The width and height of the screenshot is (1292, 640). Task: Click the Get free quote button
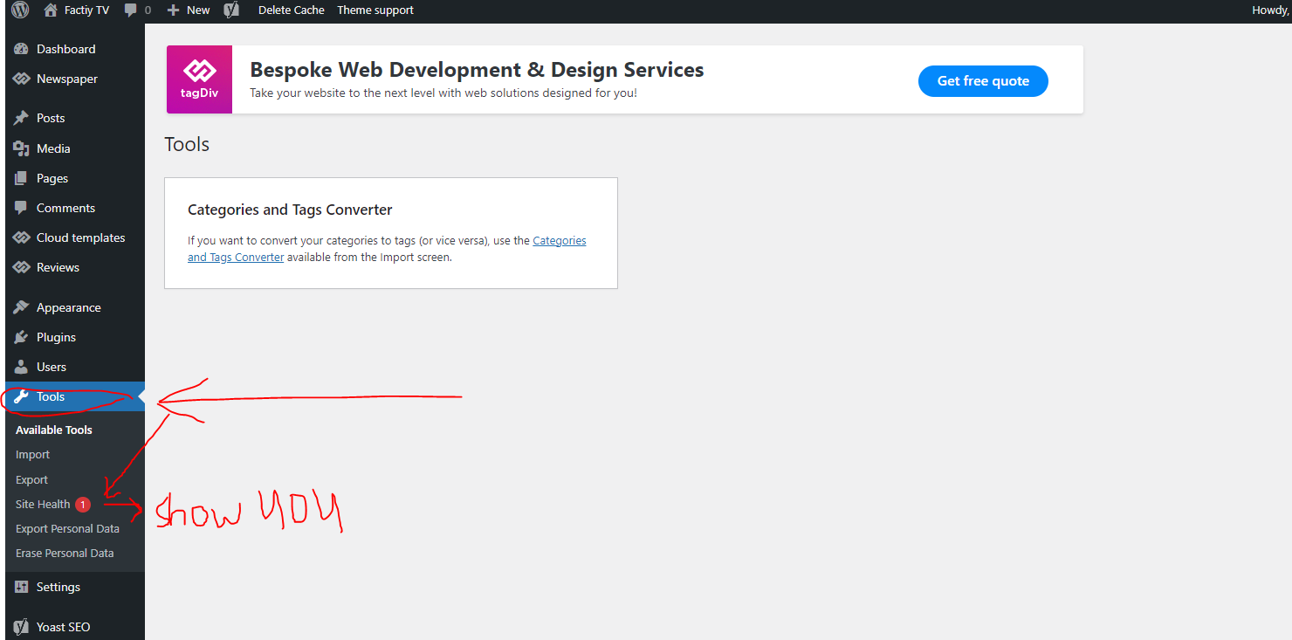pos(983,81)
